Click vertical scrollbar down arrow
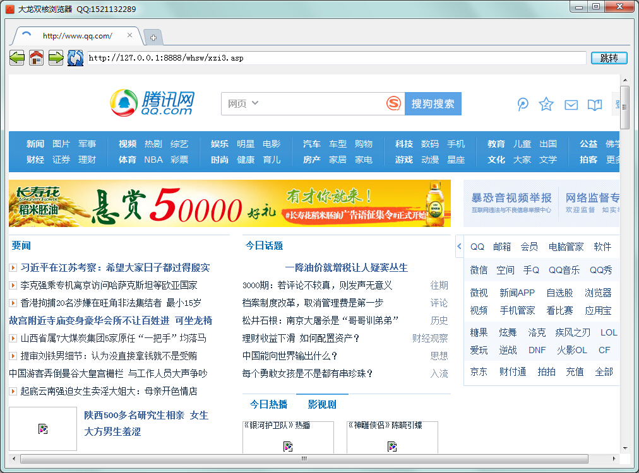 click(624, 448)
